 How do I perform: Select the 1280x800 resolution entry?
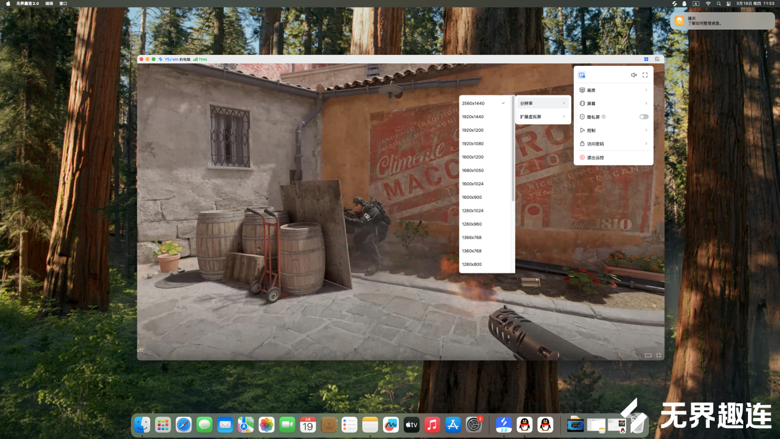tap(472, 264)
